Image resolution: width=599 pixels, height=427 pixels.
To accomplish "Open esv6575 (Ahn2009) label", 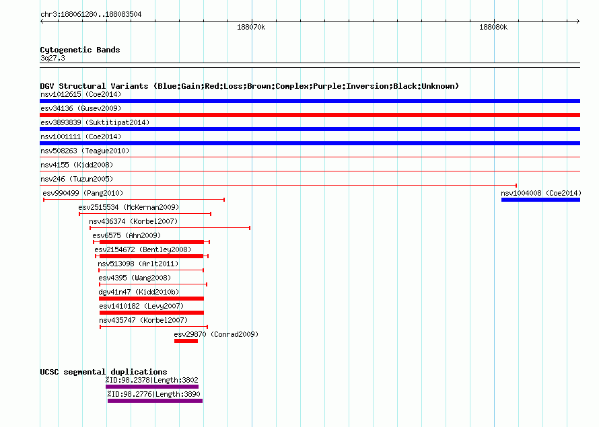I will [x=127, y=235].
